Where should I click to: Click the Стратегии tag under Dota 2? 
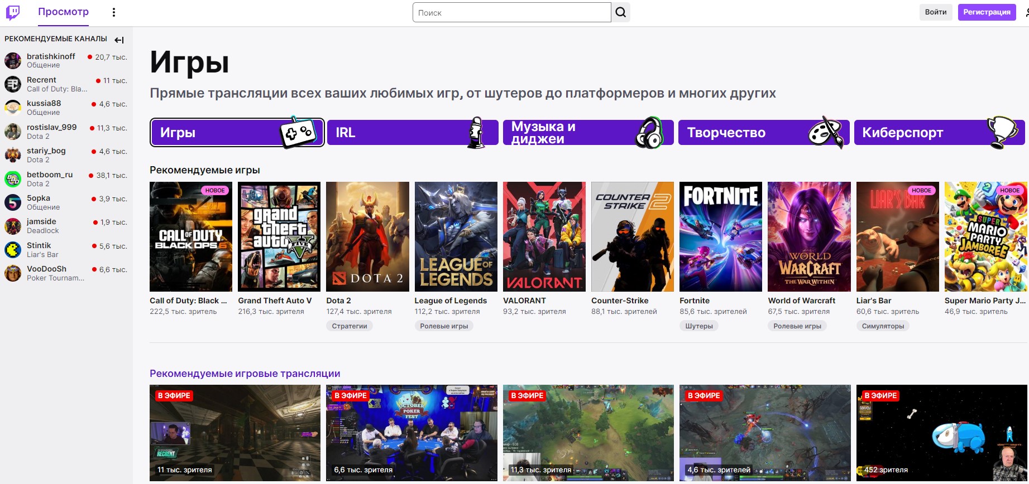[x=350, y=326]
